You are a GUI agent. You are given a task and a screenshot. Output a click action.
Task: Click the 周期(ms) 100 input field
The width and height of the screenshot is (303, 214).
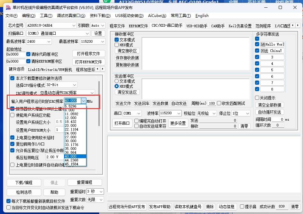click(x=212, y=103)
